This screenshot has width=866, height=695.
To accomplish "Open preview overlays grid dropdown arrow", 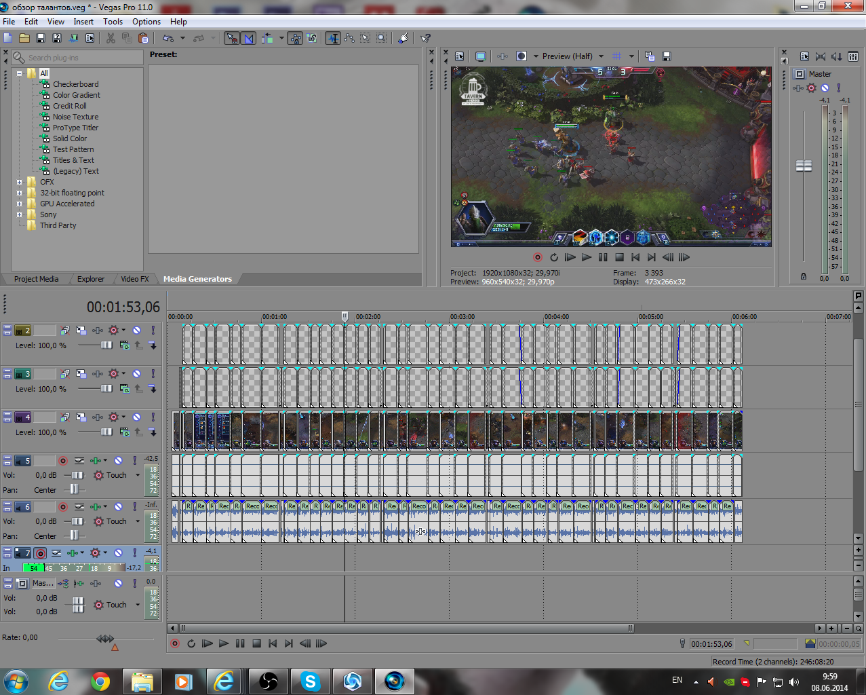I will point(631,56).
